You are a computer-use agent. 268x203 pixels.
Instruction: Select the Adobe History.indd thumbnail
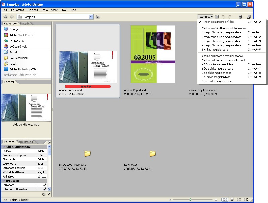(x=88, y=67)
